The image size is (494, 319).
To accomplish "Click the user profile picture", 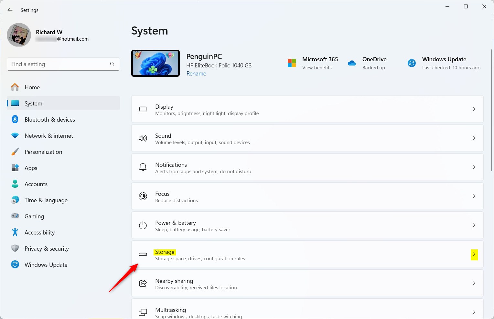I will pos(19,35).
